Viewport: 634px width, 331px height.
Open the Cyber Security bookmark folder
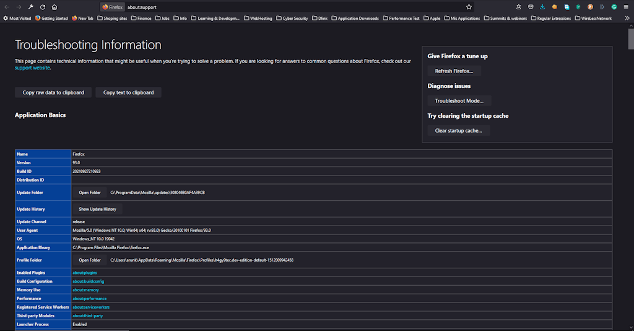[292, 18]
